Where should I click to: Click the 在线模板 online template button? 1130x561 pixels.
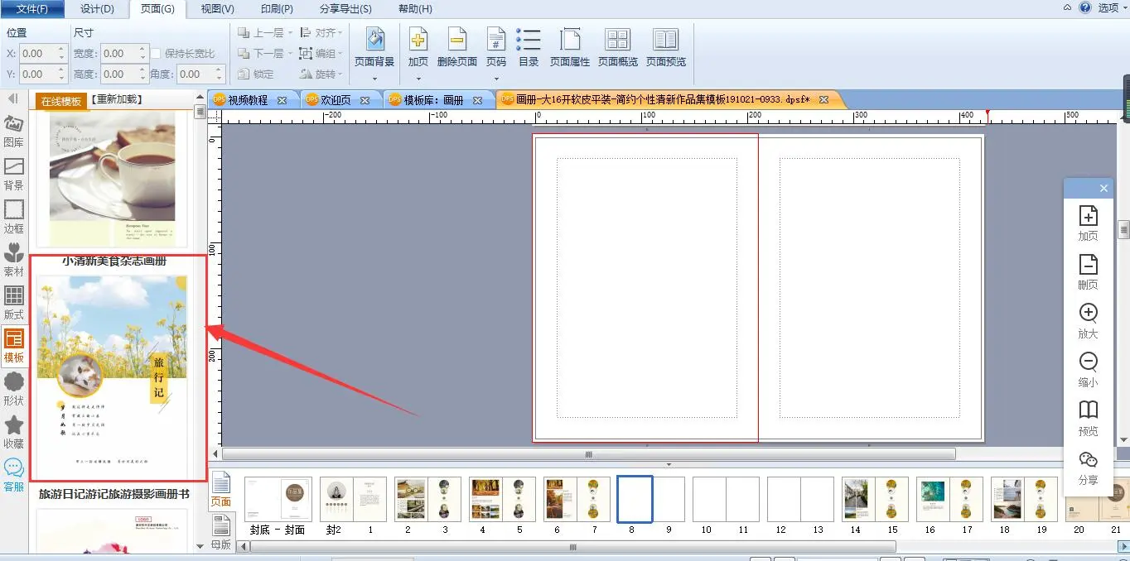[61, 101]
